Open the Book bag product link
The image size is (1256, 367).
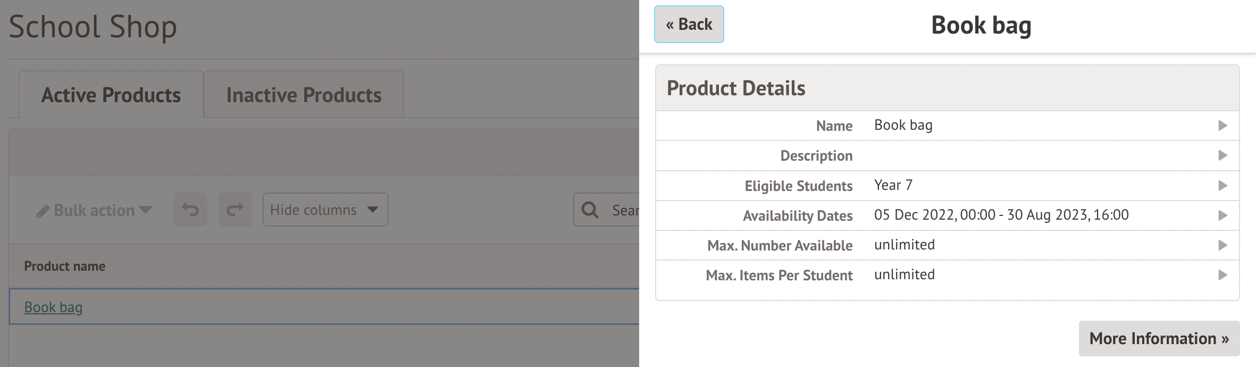(x=53, y=307)
